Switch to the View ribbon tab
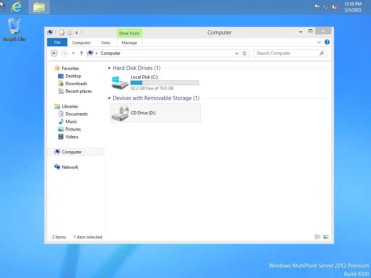Image resolution: width=371 pixels, height=278 pixels. 105,43
